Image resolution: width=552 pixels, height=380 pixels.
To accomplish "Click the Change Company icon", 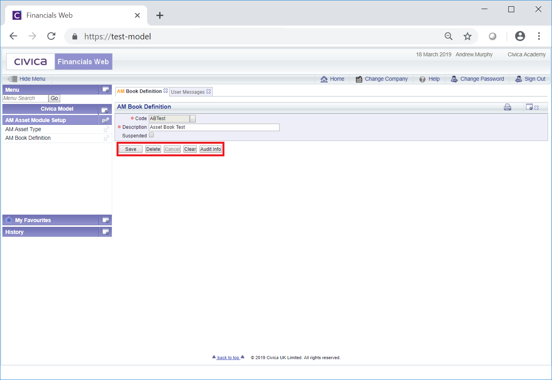I will (359, 79).
